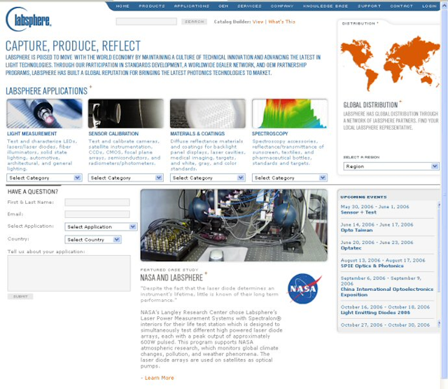Image resolution: width=448 pixels, height=389 pixels.
Task: Click the Catalog Builder View link
Action: click(258, 22)
